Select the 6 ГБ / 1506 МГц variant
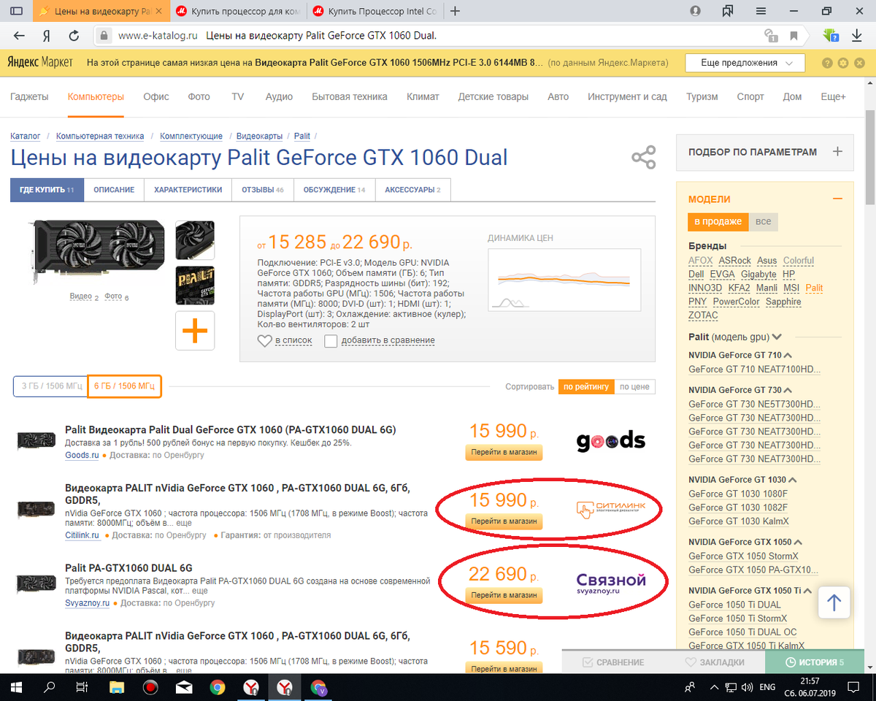This screenshot has width=876, height=701. tap(124, 386)
